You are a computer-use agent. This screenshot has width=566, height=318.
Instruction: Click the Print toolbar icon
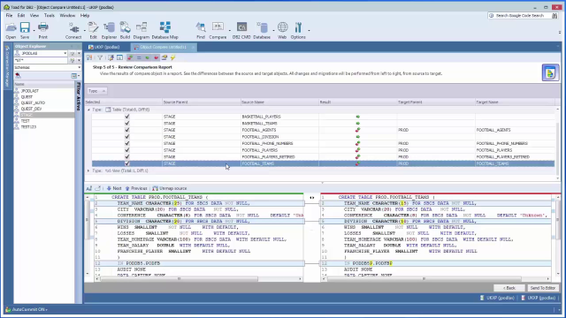pos(43,30)
